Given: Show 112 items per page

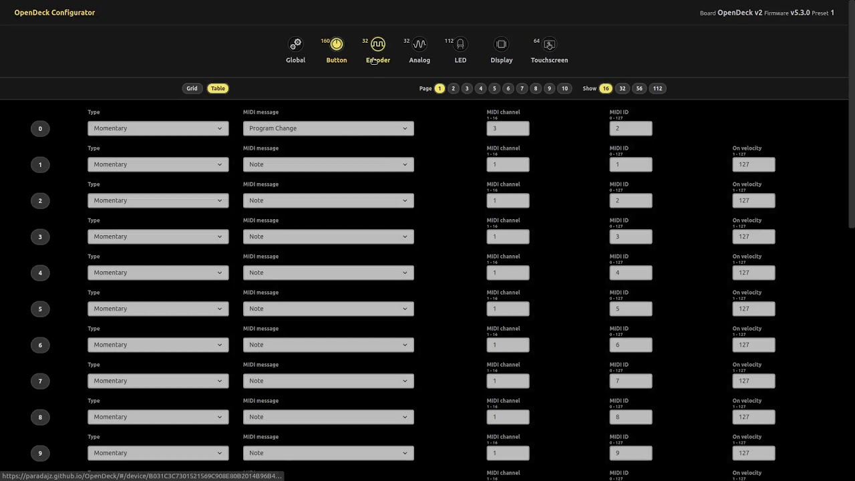Looking at the screenshot, I should [657, 88].
